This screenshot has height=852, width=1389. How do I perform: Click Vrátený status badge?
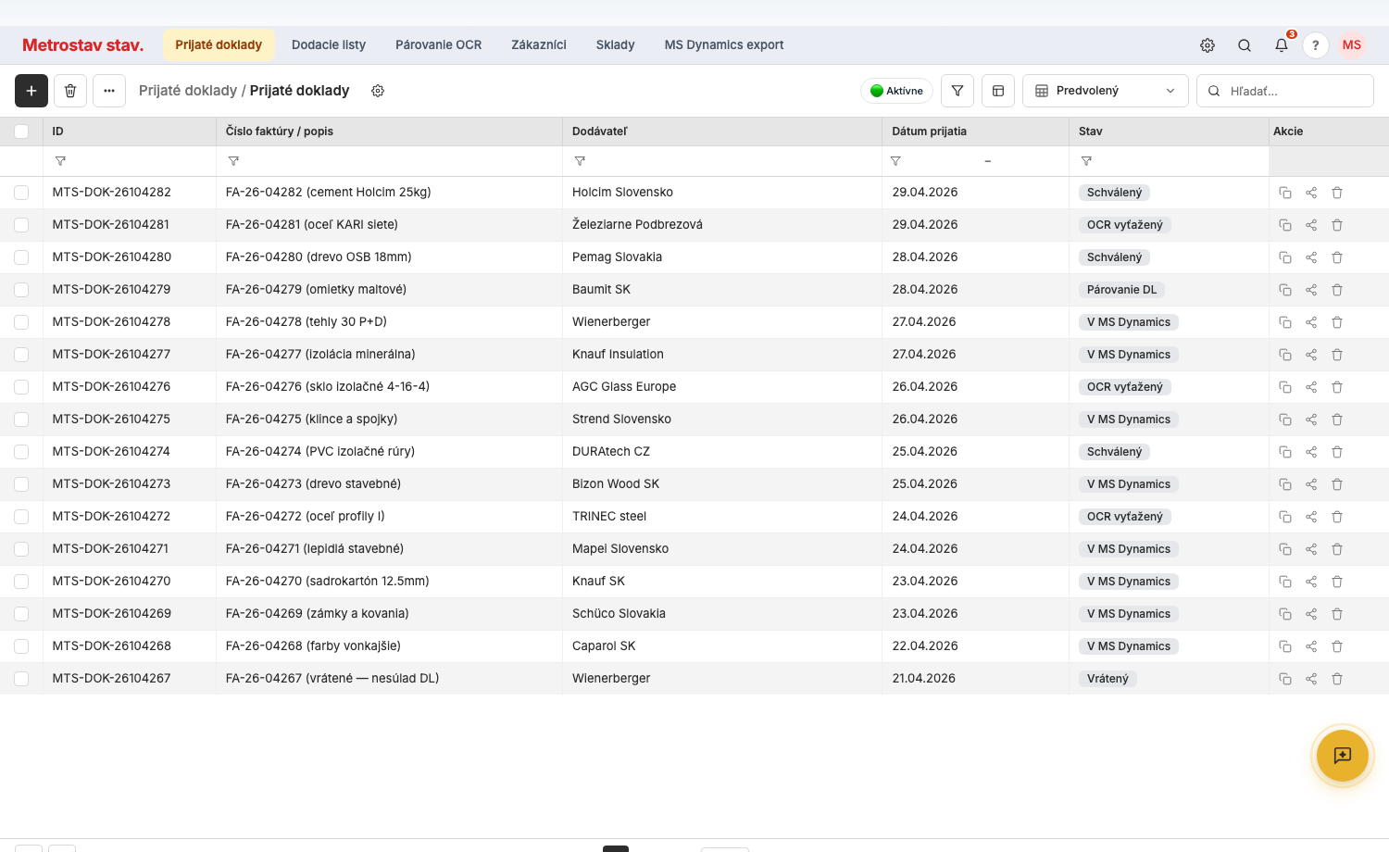pos(1107,679)
